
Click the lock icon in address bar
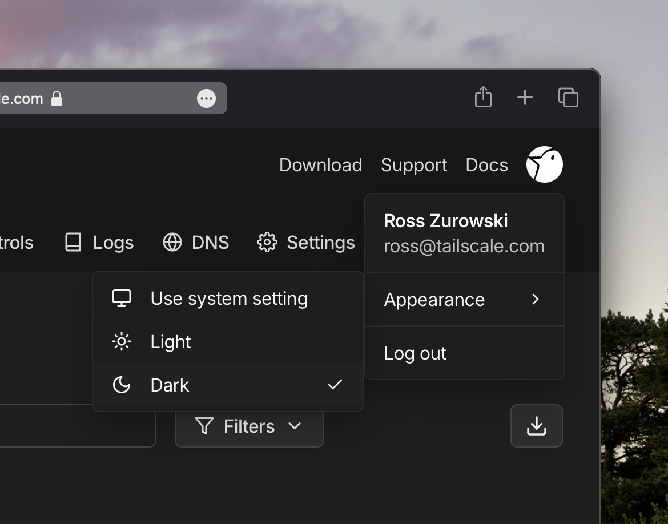(57, 99)
